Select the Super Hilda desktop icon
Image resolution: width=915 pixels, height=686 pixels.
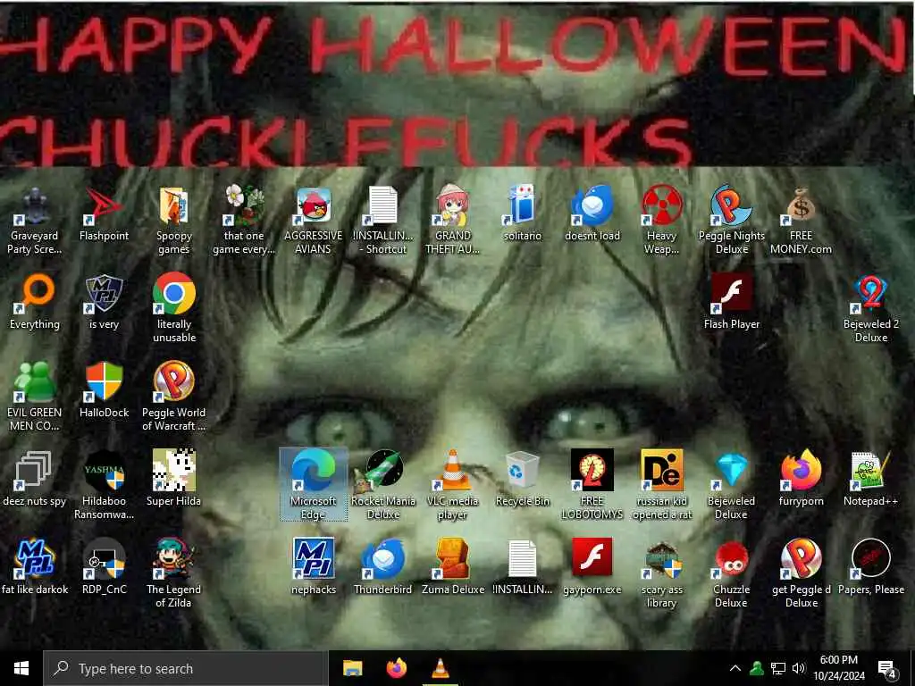(174, 480)
